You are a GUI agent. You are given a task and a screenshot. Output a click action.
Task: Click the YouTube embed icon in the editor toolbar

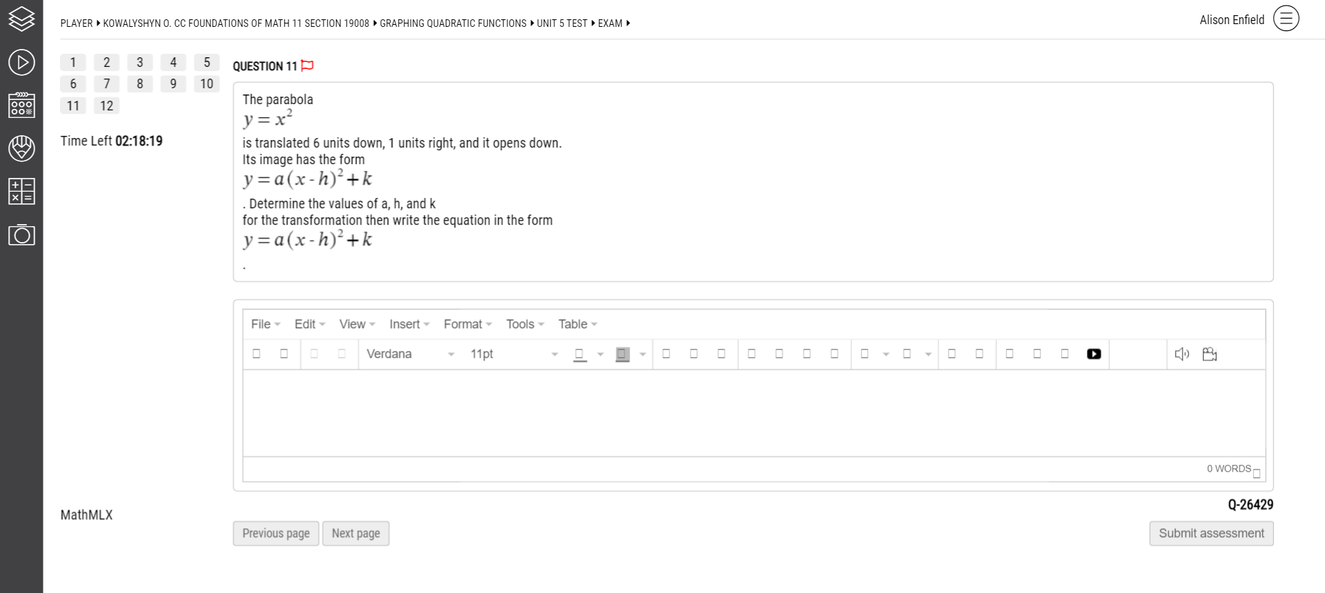pos(1094,354)
